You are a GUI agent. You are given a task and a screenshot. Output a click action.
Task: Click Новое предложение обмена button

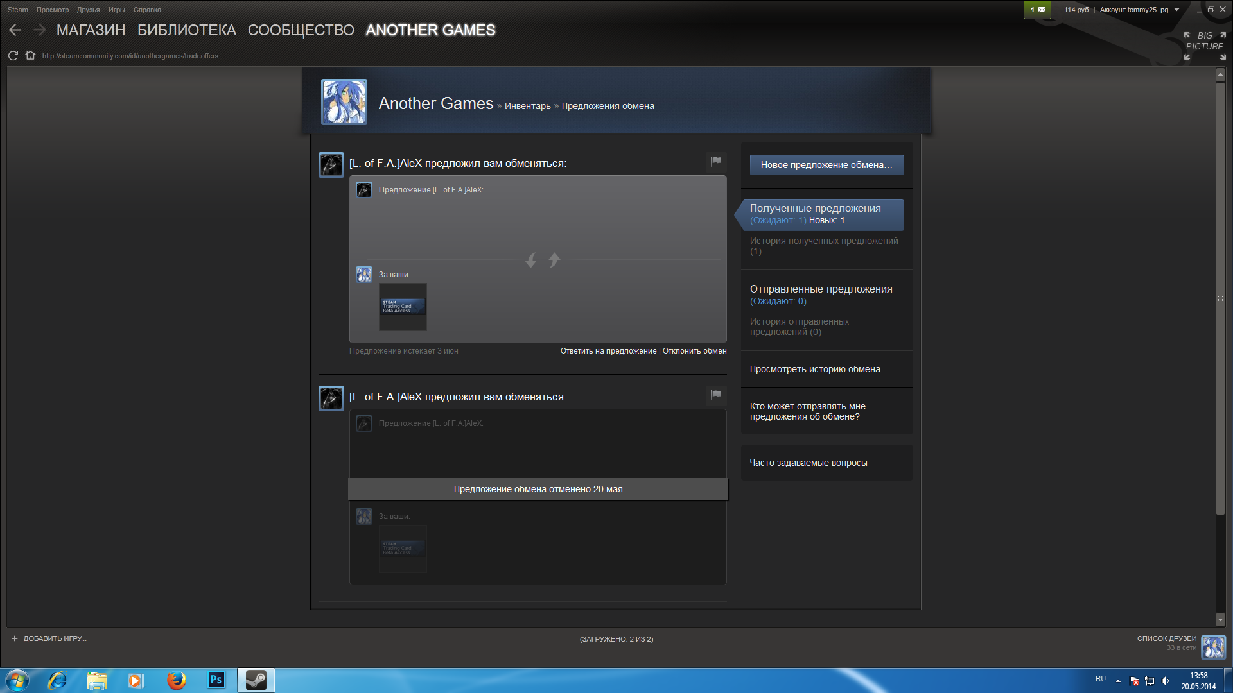(827, 165)
